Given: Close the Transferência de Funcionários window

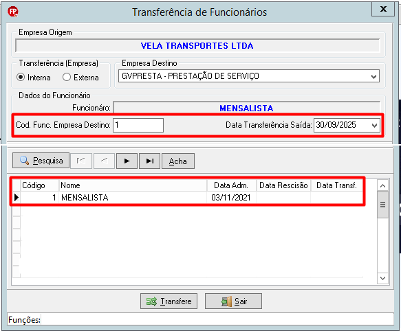Looking at the screenshot, I should (x=383, y=9).
